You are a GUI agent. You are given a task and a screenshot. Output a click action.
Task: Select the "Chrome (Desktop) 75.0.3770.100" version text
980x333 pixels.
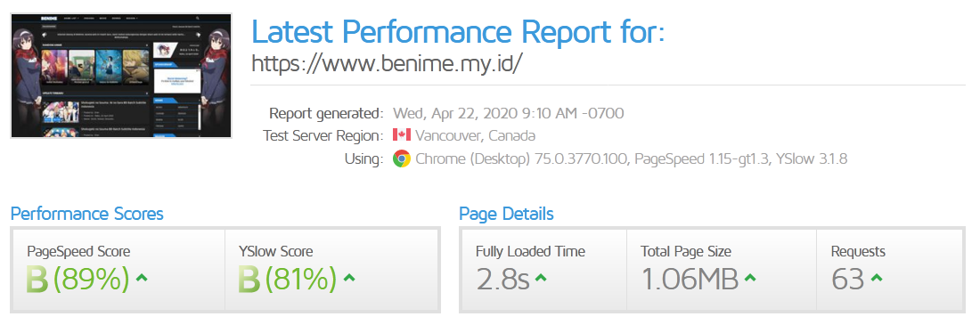pyautogui.click(x=521, y=158)
